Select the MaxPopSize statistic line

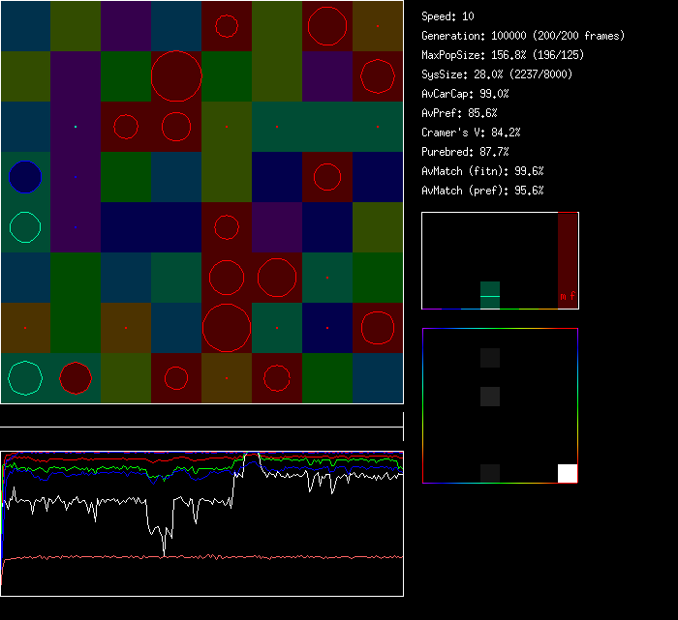coord(503,55)
